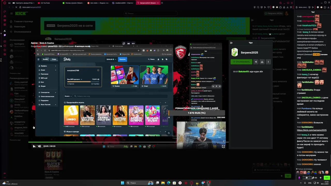Image resolution: width=331 pixels, height=186 pixels.
Task: Stop loading the page with toolbar X
Action: pyautogui.click(x=16, y=7)
